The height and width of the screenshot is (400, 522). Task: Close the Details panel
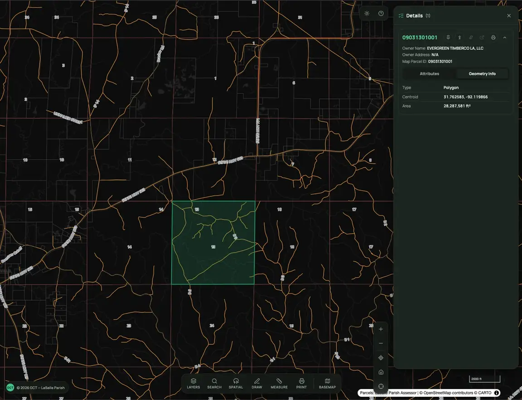coord(509,16)
